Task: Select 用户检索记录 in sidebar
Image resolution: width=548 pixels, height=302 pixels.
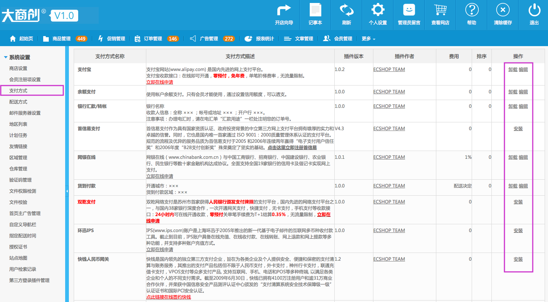Action: 23,269
